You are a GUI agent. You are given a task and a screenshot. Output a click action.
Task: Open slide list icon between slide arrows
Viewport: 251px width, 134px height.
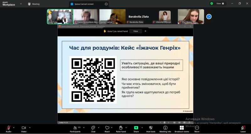click(x=164, y=122)
